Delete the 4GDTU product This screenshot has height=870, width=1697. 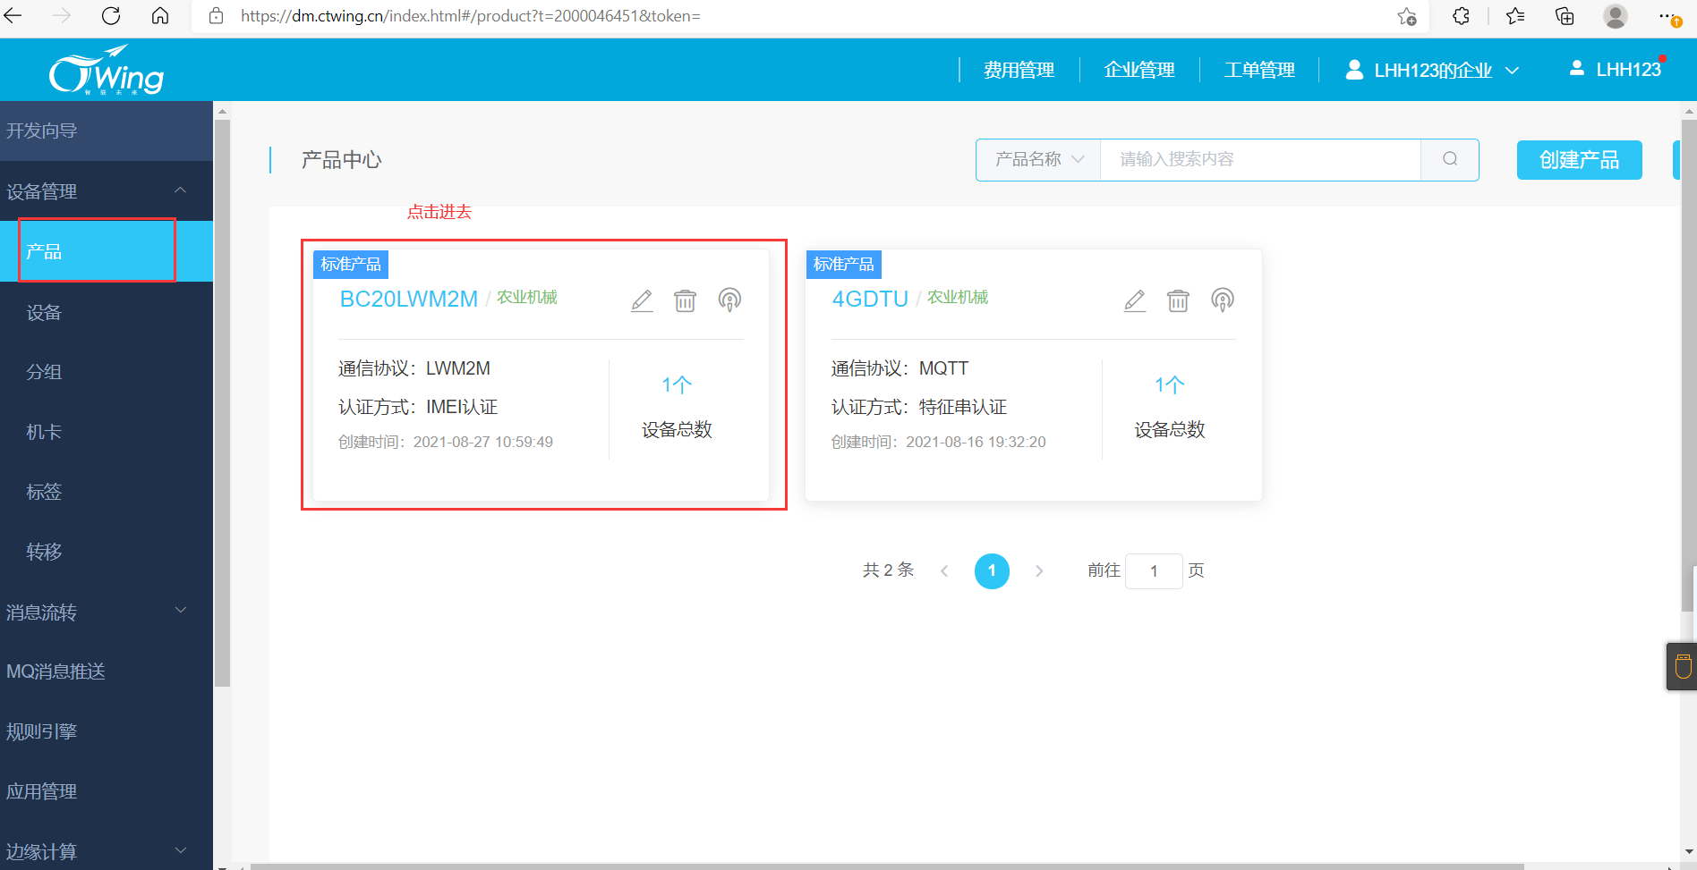click(1178, 300)
